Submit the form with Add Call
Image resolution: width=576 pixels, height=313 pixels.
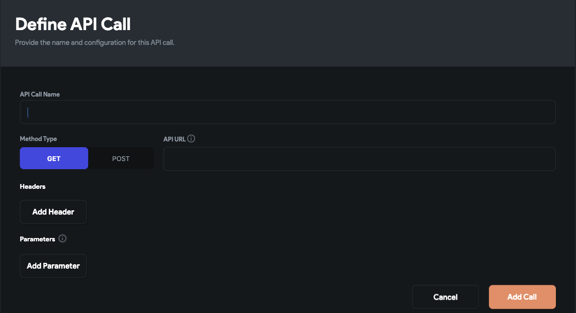click(522, 297)
